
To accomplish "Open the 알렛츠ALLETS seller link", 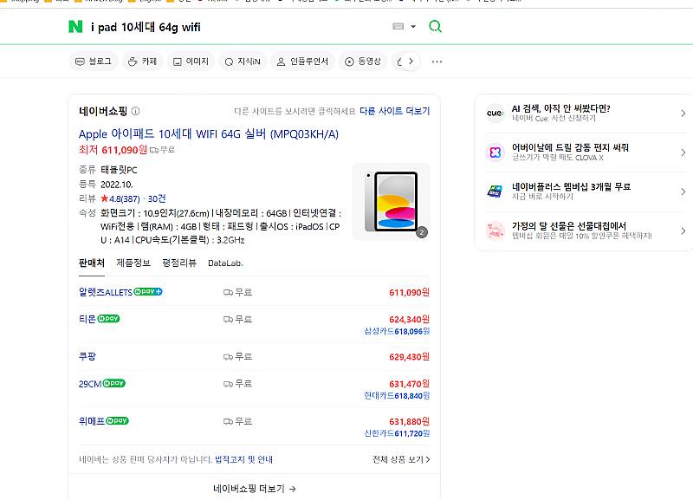I will (x=105, y=292).
